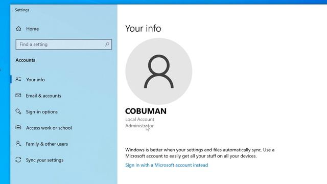Click the Sync your settings arrows icon
327x184 pixels.
click(x=18, y=160)
